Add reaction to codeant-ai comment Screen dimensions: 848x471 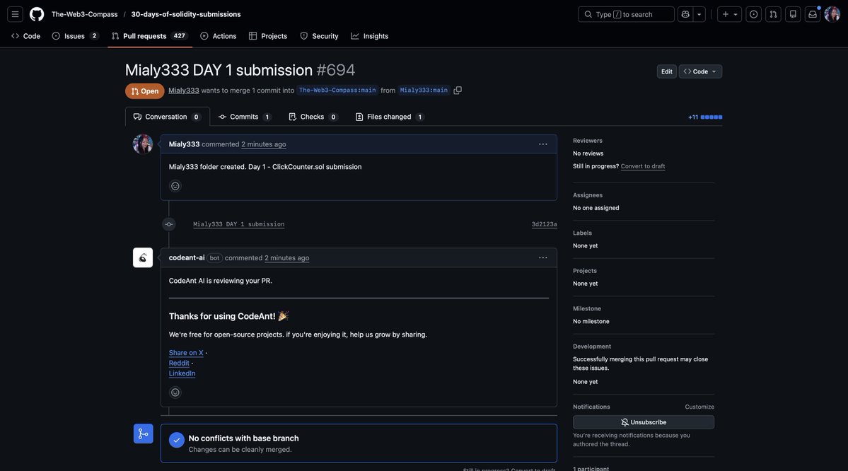click(175, 392)
